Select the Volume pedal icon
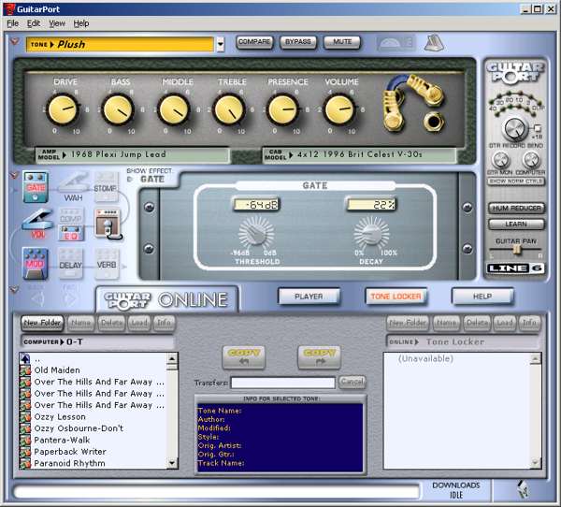The width and height of the screenshot is (561, 507). 37,225
